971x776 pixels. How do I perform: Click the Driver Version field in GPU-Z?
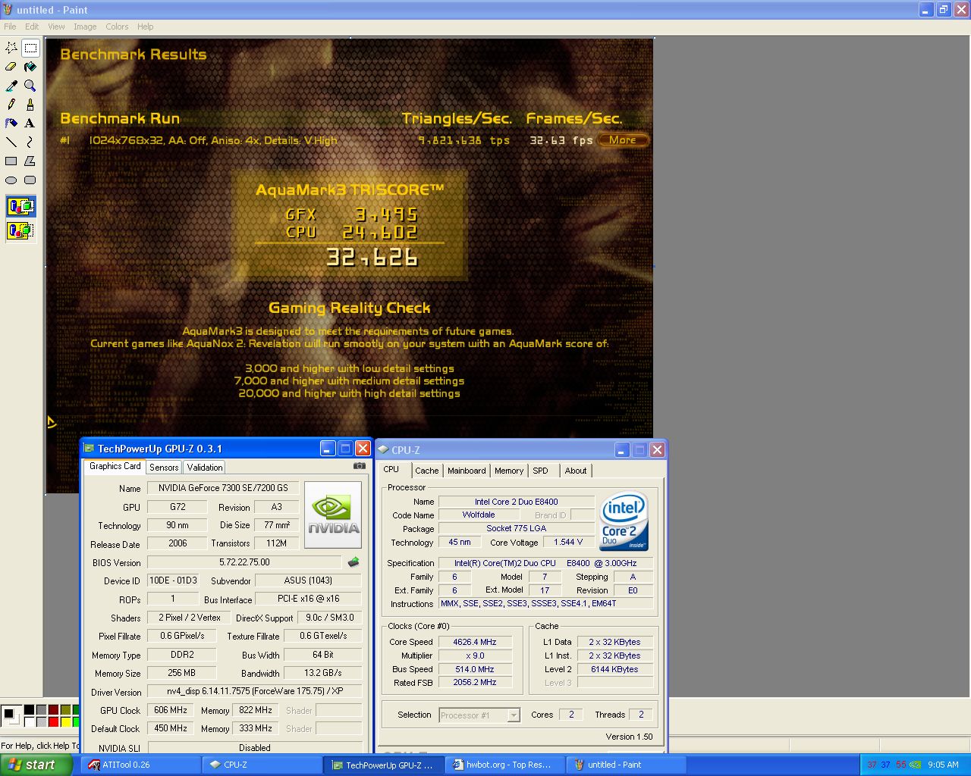tap(255, 691)
